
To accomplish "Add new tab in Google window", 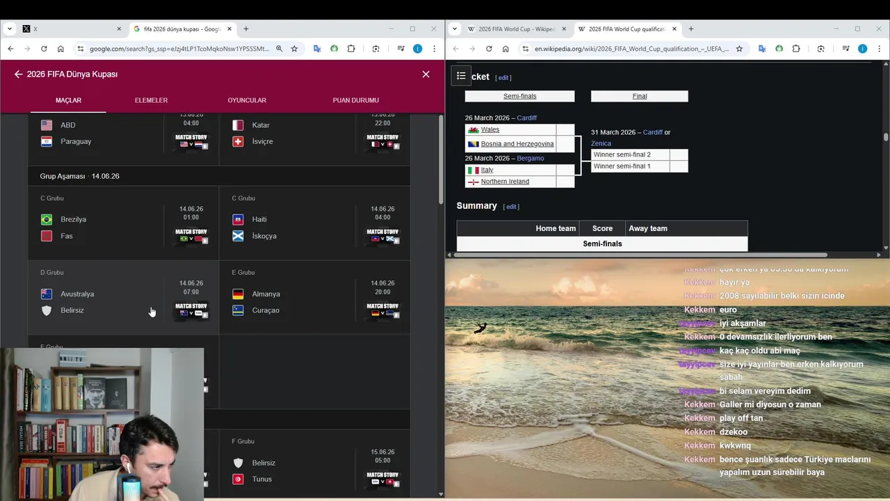I will 245,29.
